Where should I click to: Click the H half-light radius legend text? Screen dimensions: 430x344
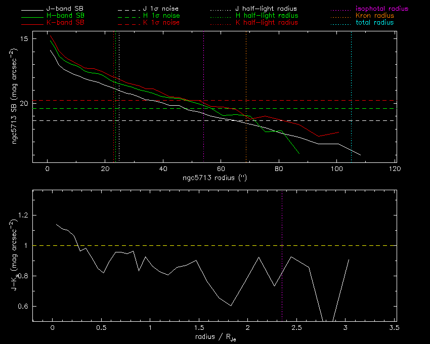pyautogui.click(x=267, y=16)
